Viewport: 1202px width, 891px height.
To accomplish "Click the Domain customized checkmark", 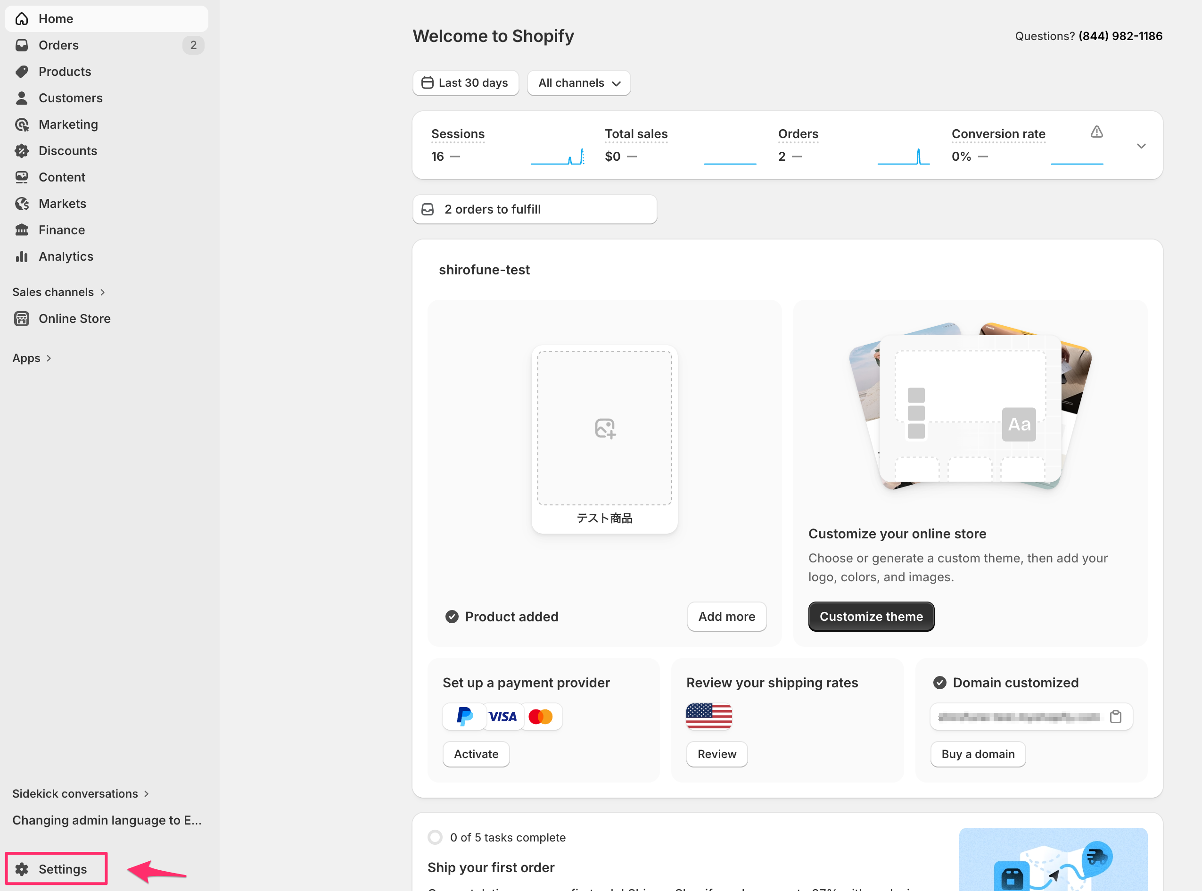I will [x=939, y=683].
